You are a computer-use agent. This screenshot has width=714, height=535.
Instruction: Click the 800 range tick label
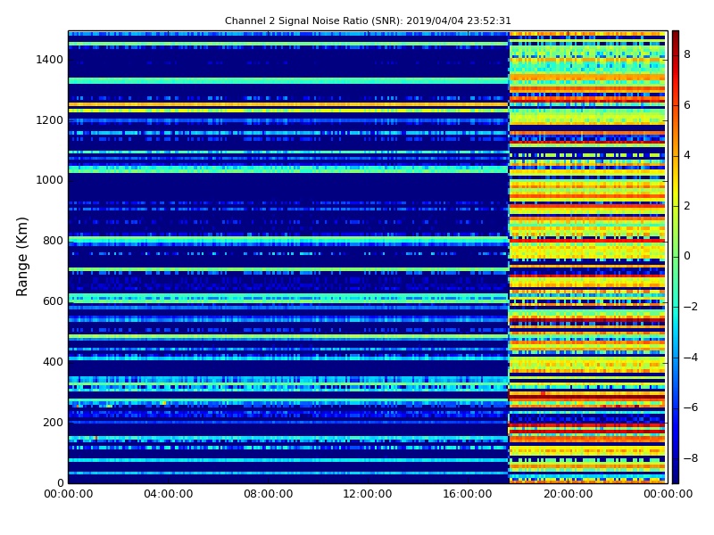(x=53, y=241)
